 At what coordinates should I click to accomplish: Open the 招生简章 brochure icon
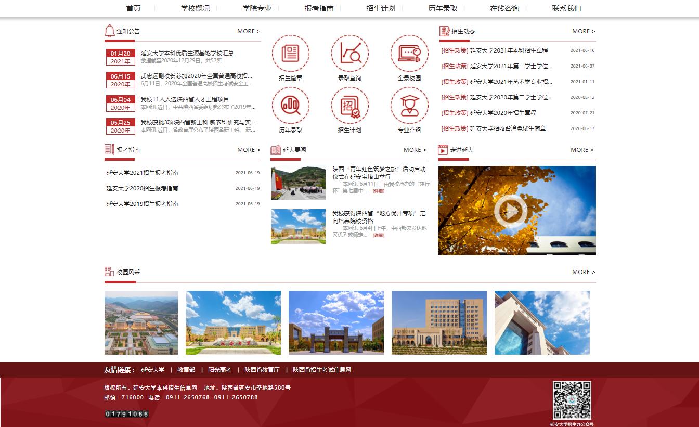[290, 54]
